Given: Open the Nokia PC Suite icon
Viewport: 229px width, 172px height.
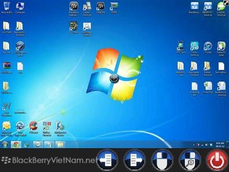Looking at the screenshot, I should (x=221, y=49).
